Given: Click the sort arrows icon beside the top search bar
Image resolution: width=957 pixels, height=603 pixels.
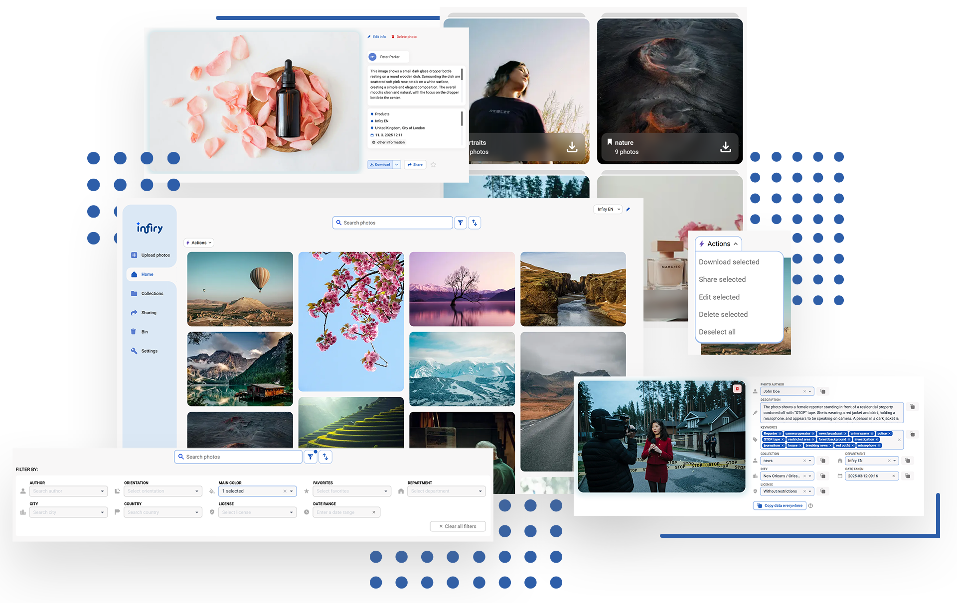Looking at the screenshot, I should (x=475, y=223).
